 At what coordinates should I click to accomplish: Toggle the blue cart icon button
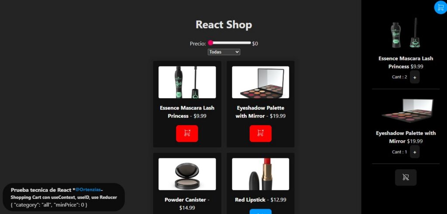[440, 7]
